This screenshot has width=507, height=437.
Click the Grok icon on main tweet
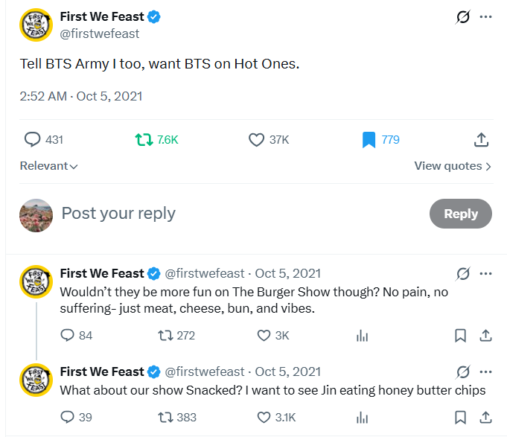[463, 17]
